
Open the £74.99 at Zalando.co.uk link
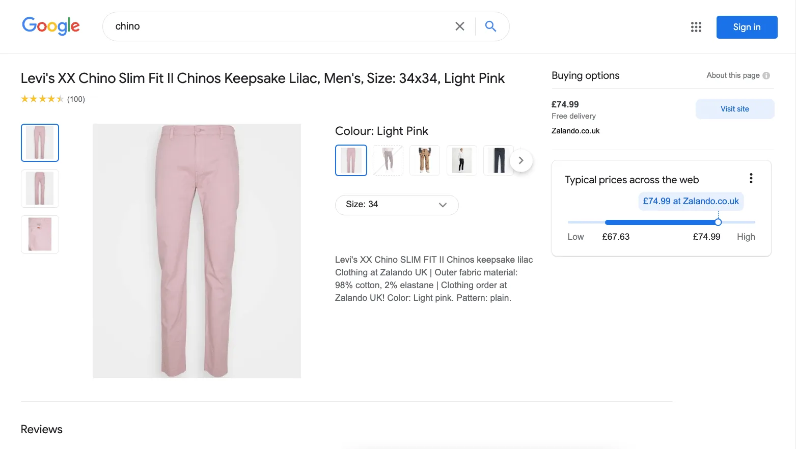click(x=691, y=201)
